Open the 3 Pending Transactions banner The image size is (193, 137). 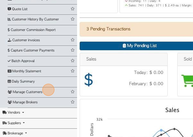136,29
